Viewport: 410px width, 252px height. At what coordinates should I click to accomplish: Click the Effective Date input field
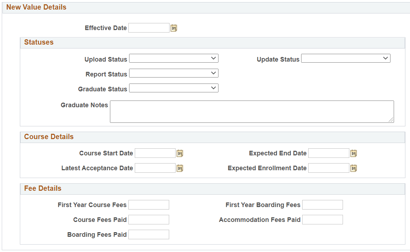149,28
